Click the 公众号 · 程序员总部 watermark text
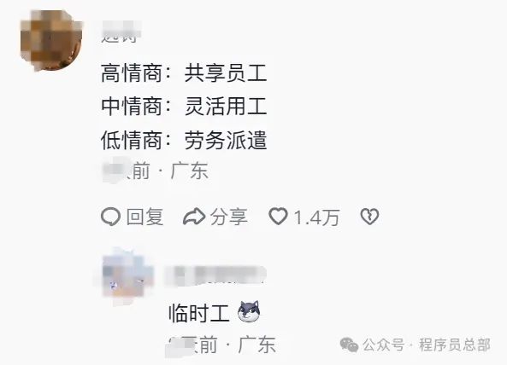This screenshot has width=507, height=365. [426, 345]
